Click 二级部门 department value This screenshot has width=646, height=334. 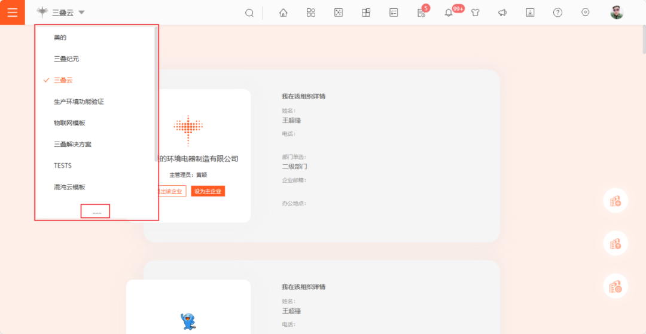294,167
